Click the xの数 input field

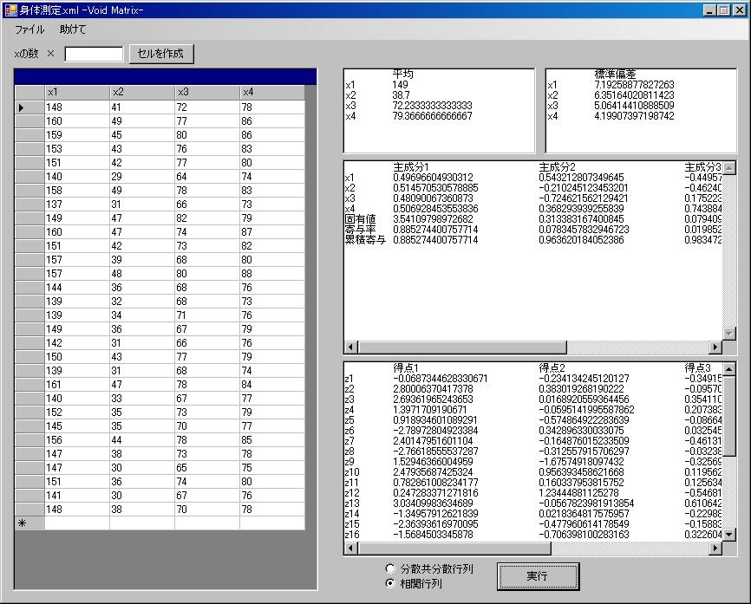click(94, 54)
